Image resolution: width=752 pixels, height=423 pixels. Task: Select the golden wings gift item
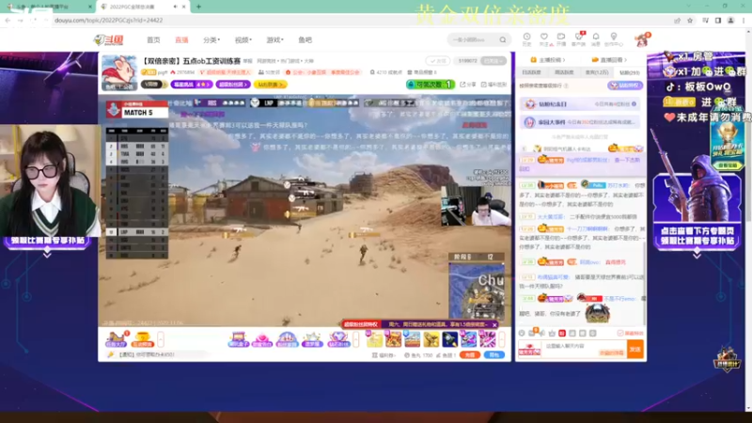(x=431, y=339)
